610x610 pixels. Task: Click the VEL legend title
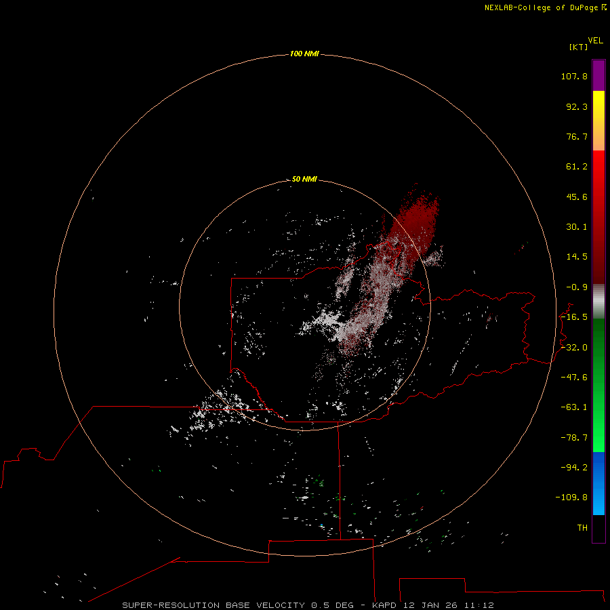tap(595, 41)
